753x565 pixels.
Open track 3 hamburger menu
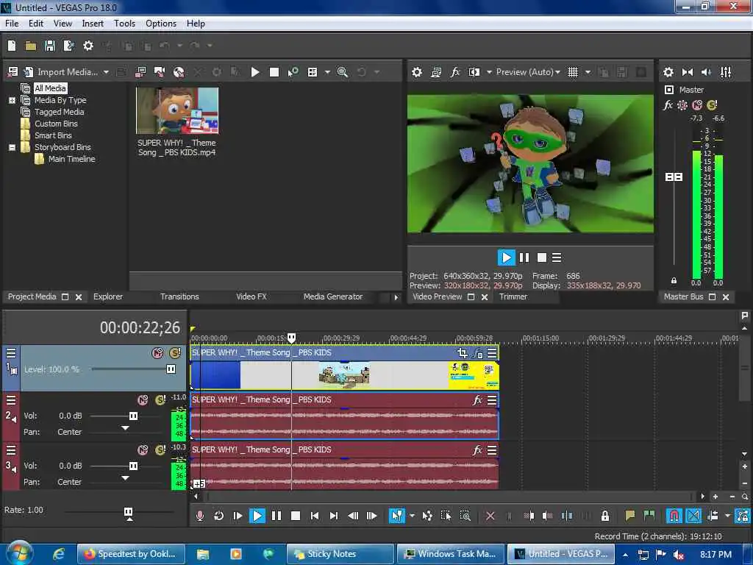[11, 450]
